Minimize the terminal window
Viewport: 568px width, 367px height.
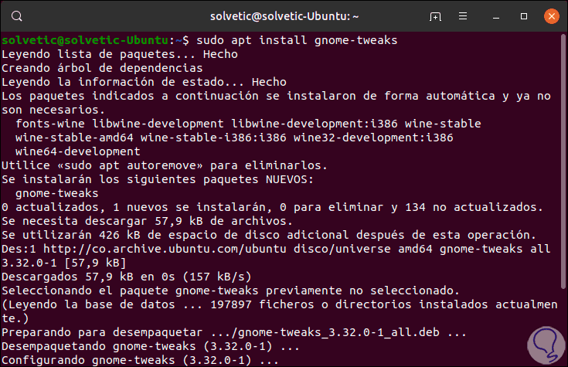click(496, 17)
